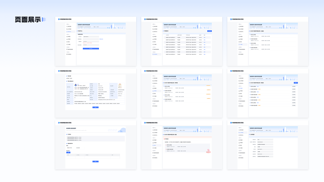Screen dimensions: 324x182
Task: Click the 驳回 icon in the 待审核 page sidebar
Action: [153, 94]
